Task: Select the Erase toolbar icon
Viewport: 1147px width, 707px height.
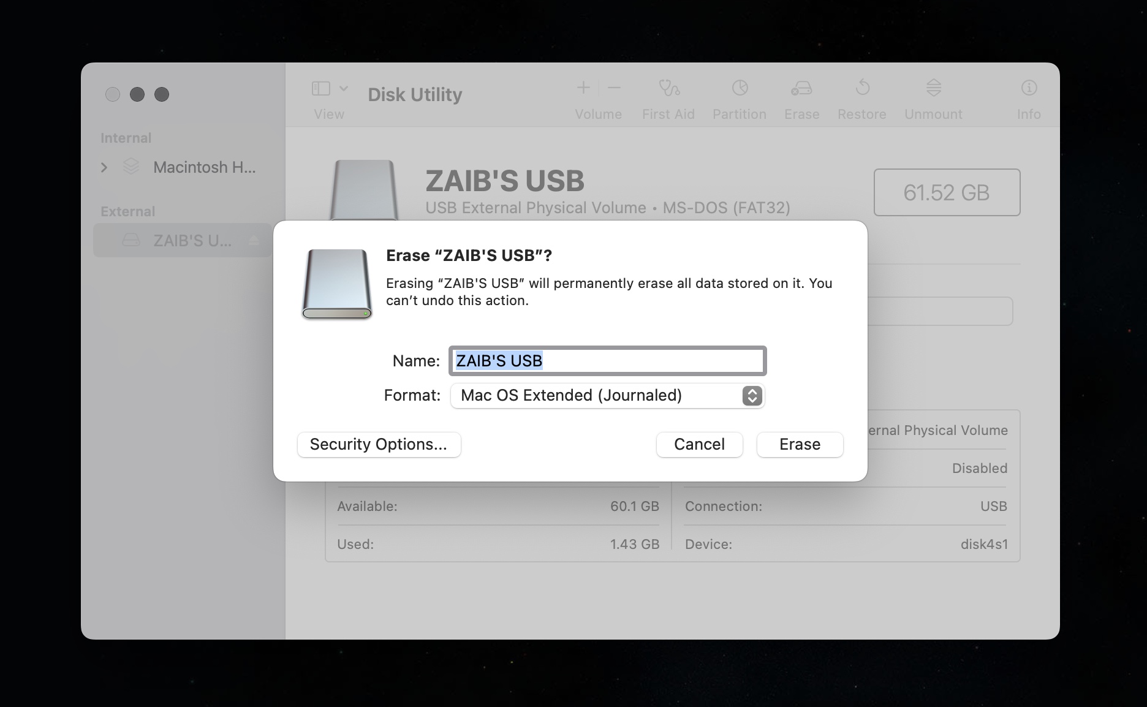Action: (801, 89)
